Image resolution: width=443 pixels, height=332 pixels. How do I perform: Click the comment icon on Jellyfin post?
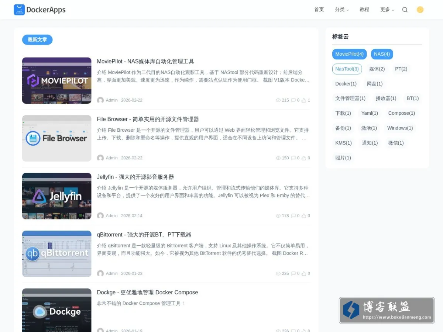293,216
